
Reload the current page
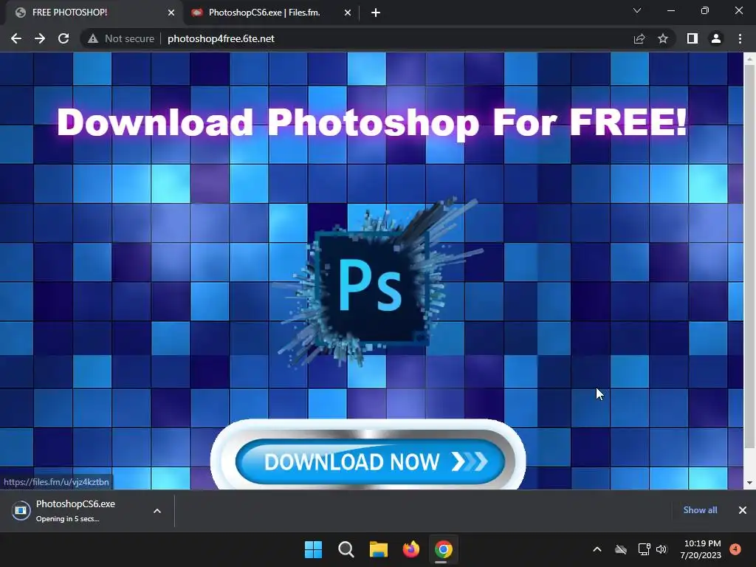tap(63, 38)
